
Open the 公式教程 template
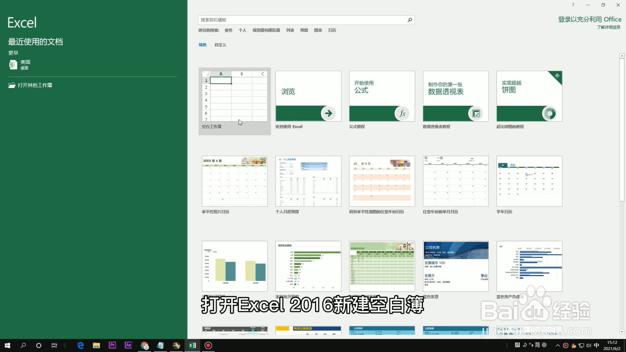(382, 100)
